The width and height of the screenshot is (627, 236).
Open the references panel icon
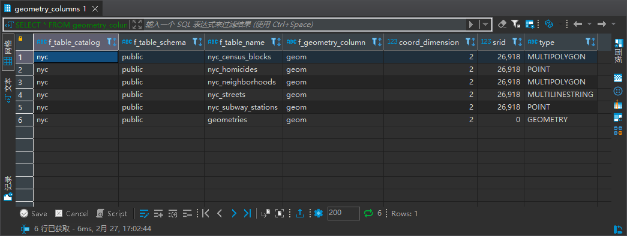pyautogui.click(x=618, y=117)
